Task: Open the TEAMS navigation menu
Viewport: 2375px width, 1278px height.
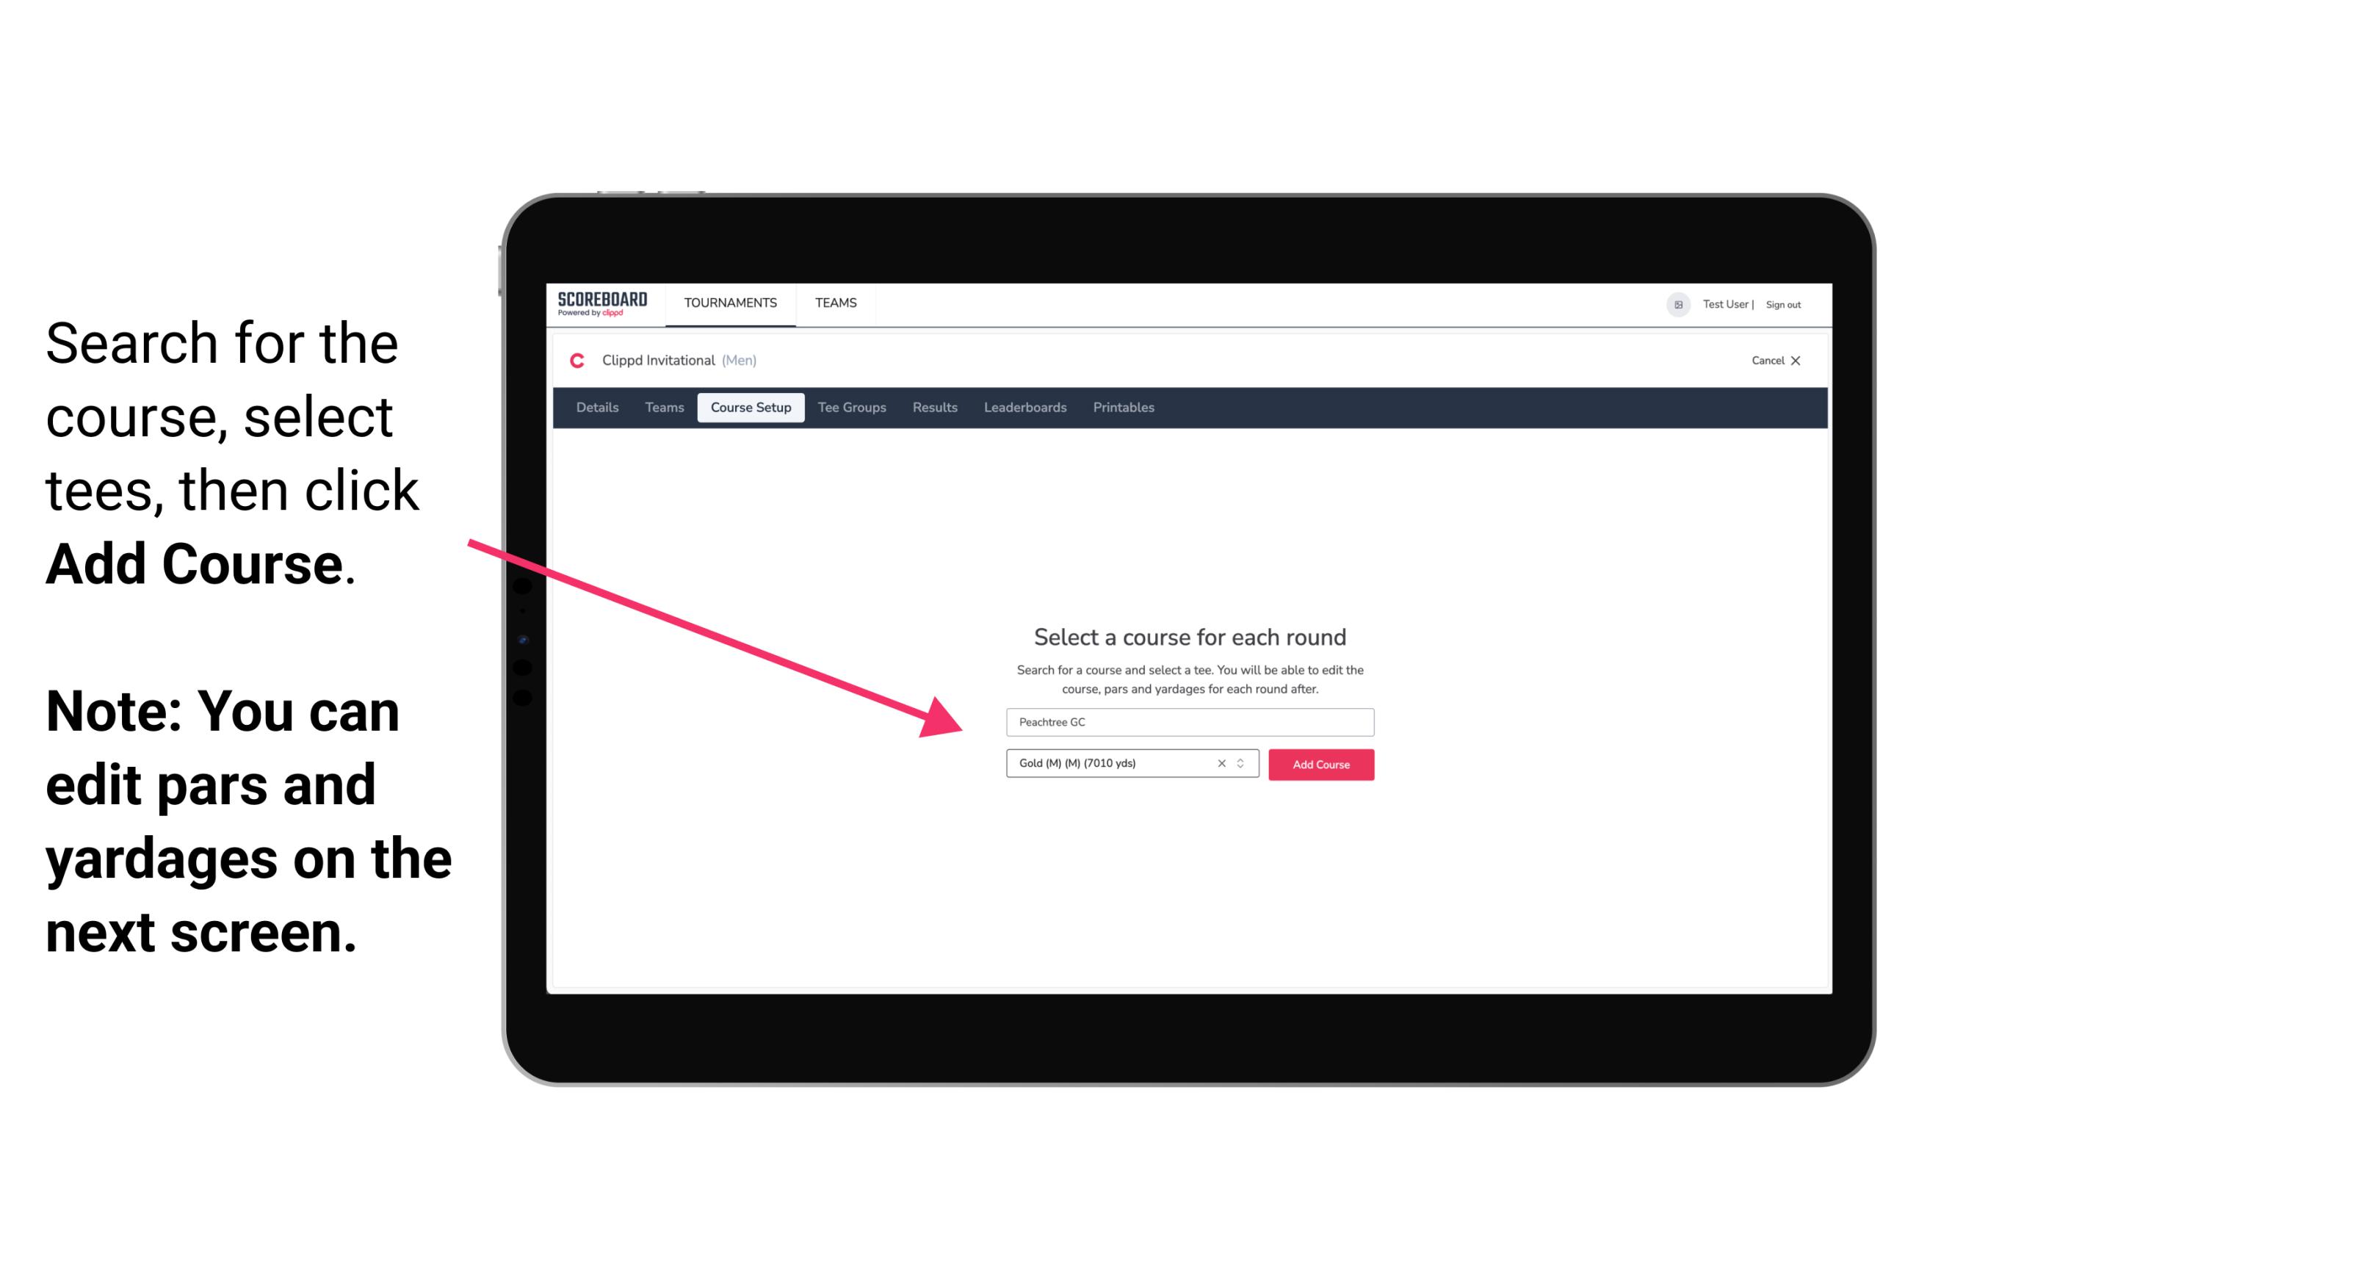Action: [832, 302]
